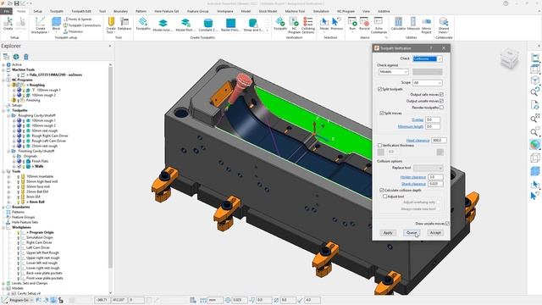
Task: Open the Calculator utility
Action: pyautogui.click(x=398, y=24)
